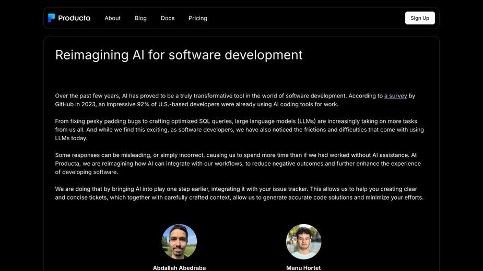Select the name Manu Hortet

[x=303, y=268]
